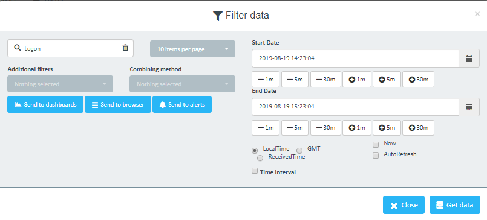Subtract 1m from the End Date
The image size is (487, 220).
tap(266, 128)
